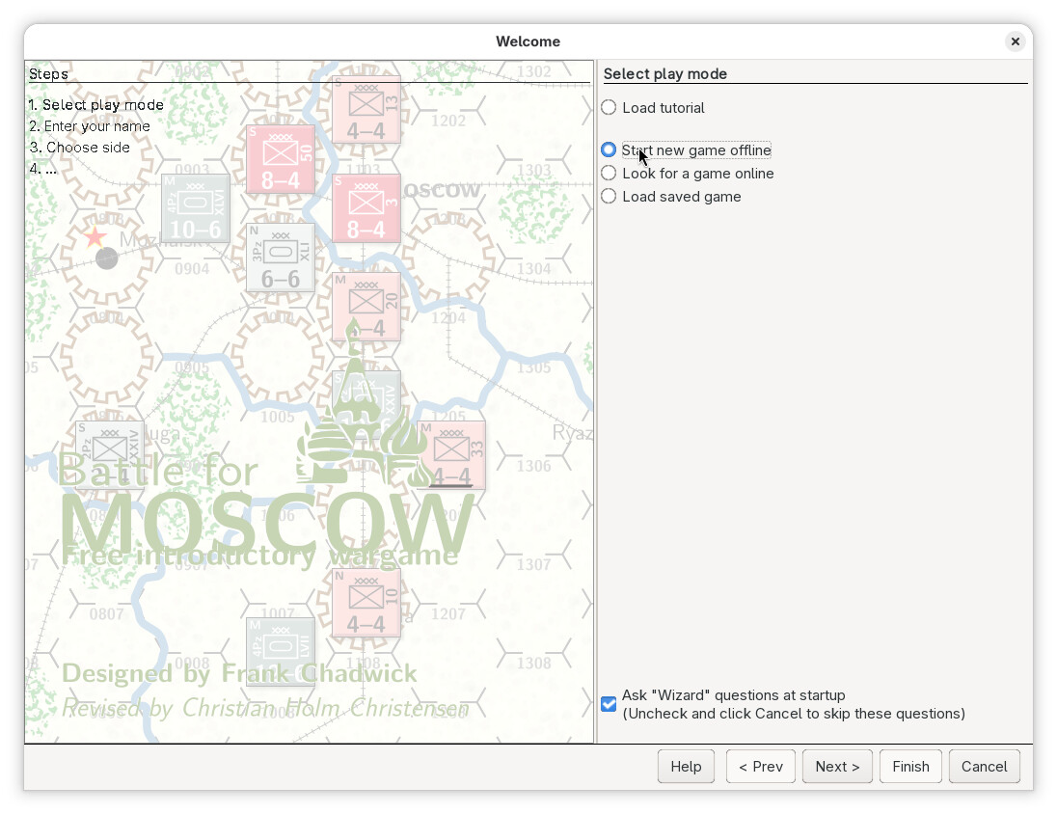
Task: Click the 4-4 infantry counter numbered 13
Action: point(366,110)
